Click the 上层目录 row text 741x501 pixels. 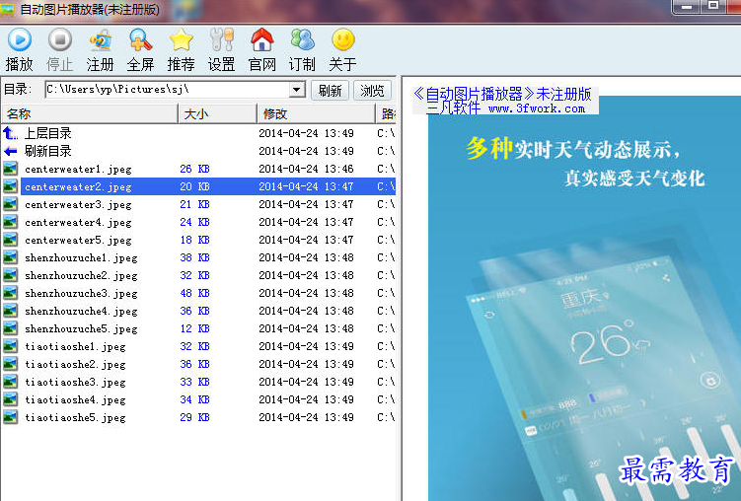point(47,133)
